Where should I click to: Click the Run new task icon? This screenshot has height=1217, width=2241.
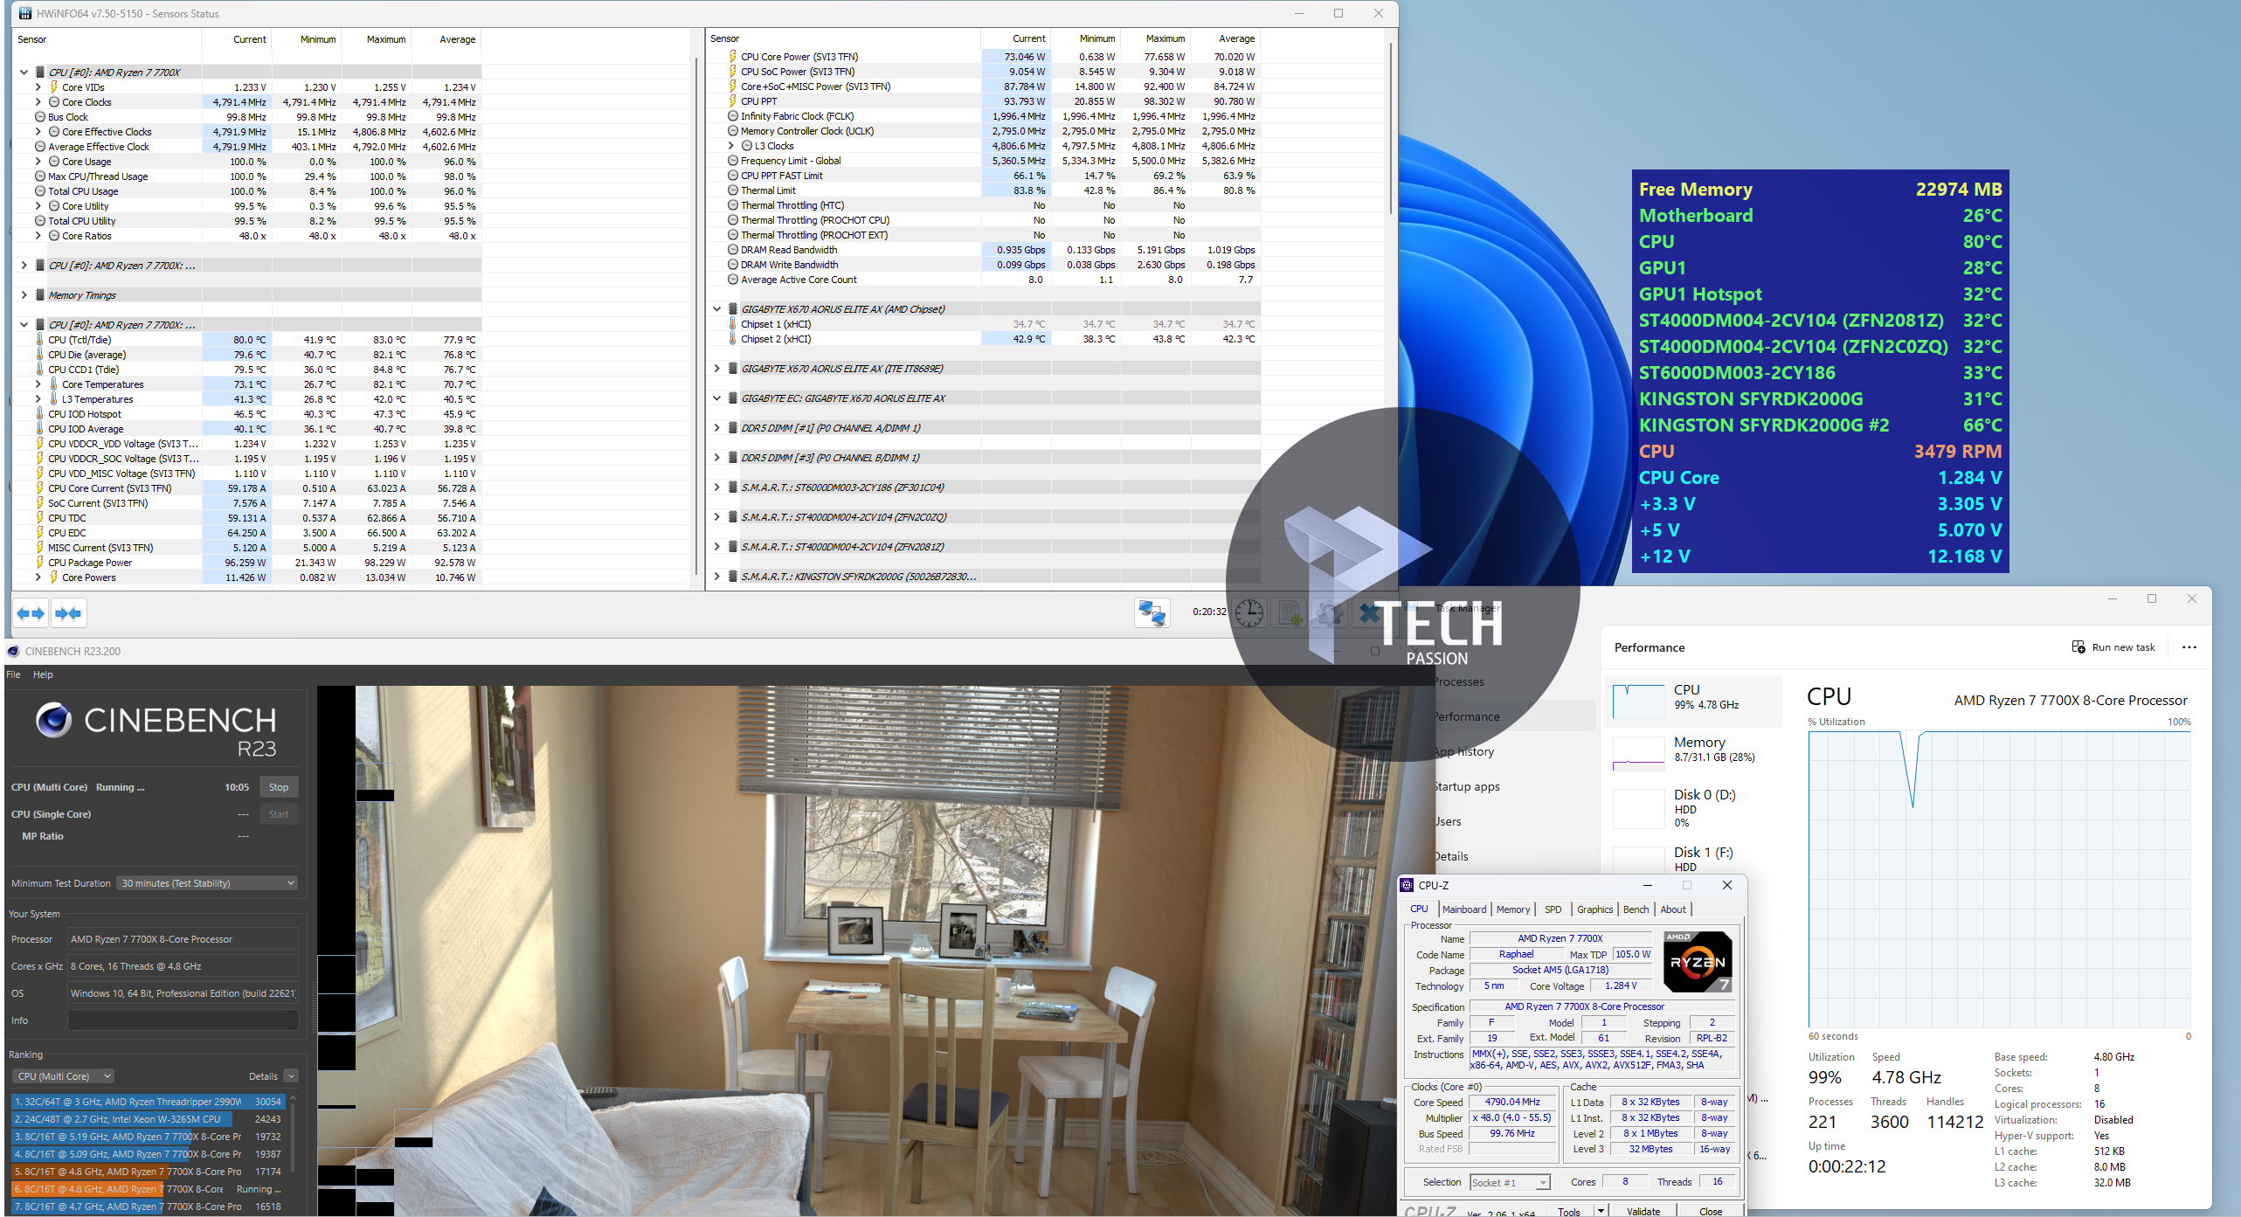pos(2078,647)
